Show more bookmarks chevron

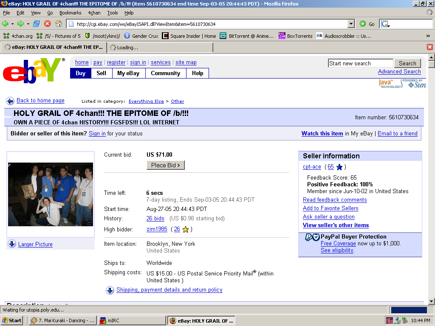[428, 36]
